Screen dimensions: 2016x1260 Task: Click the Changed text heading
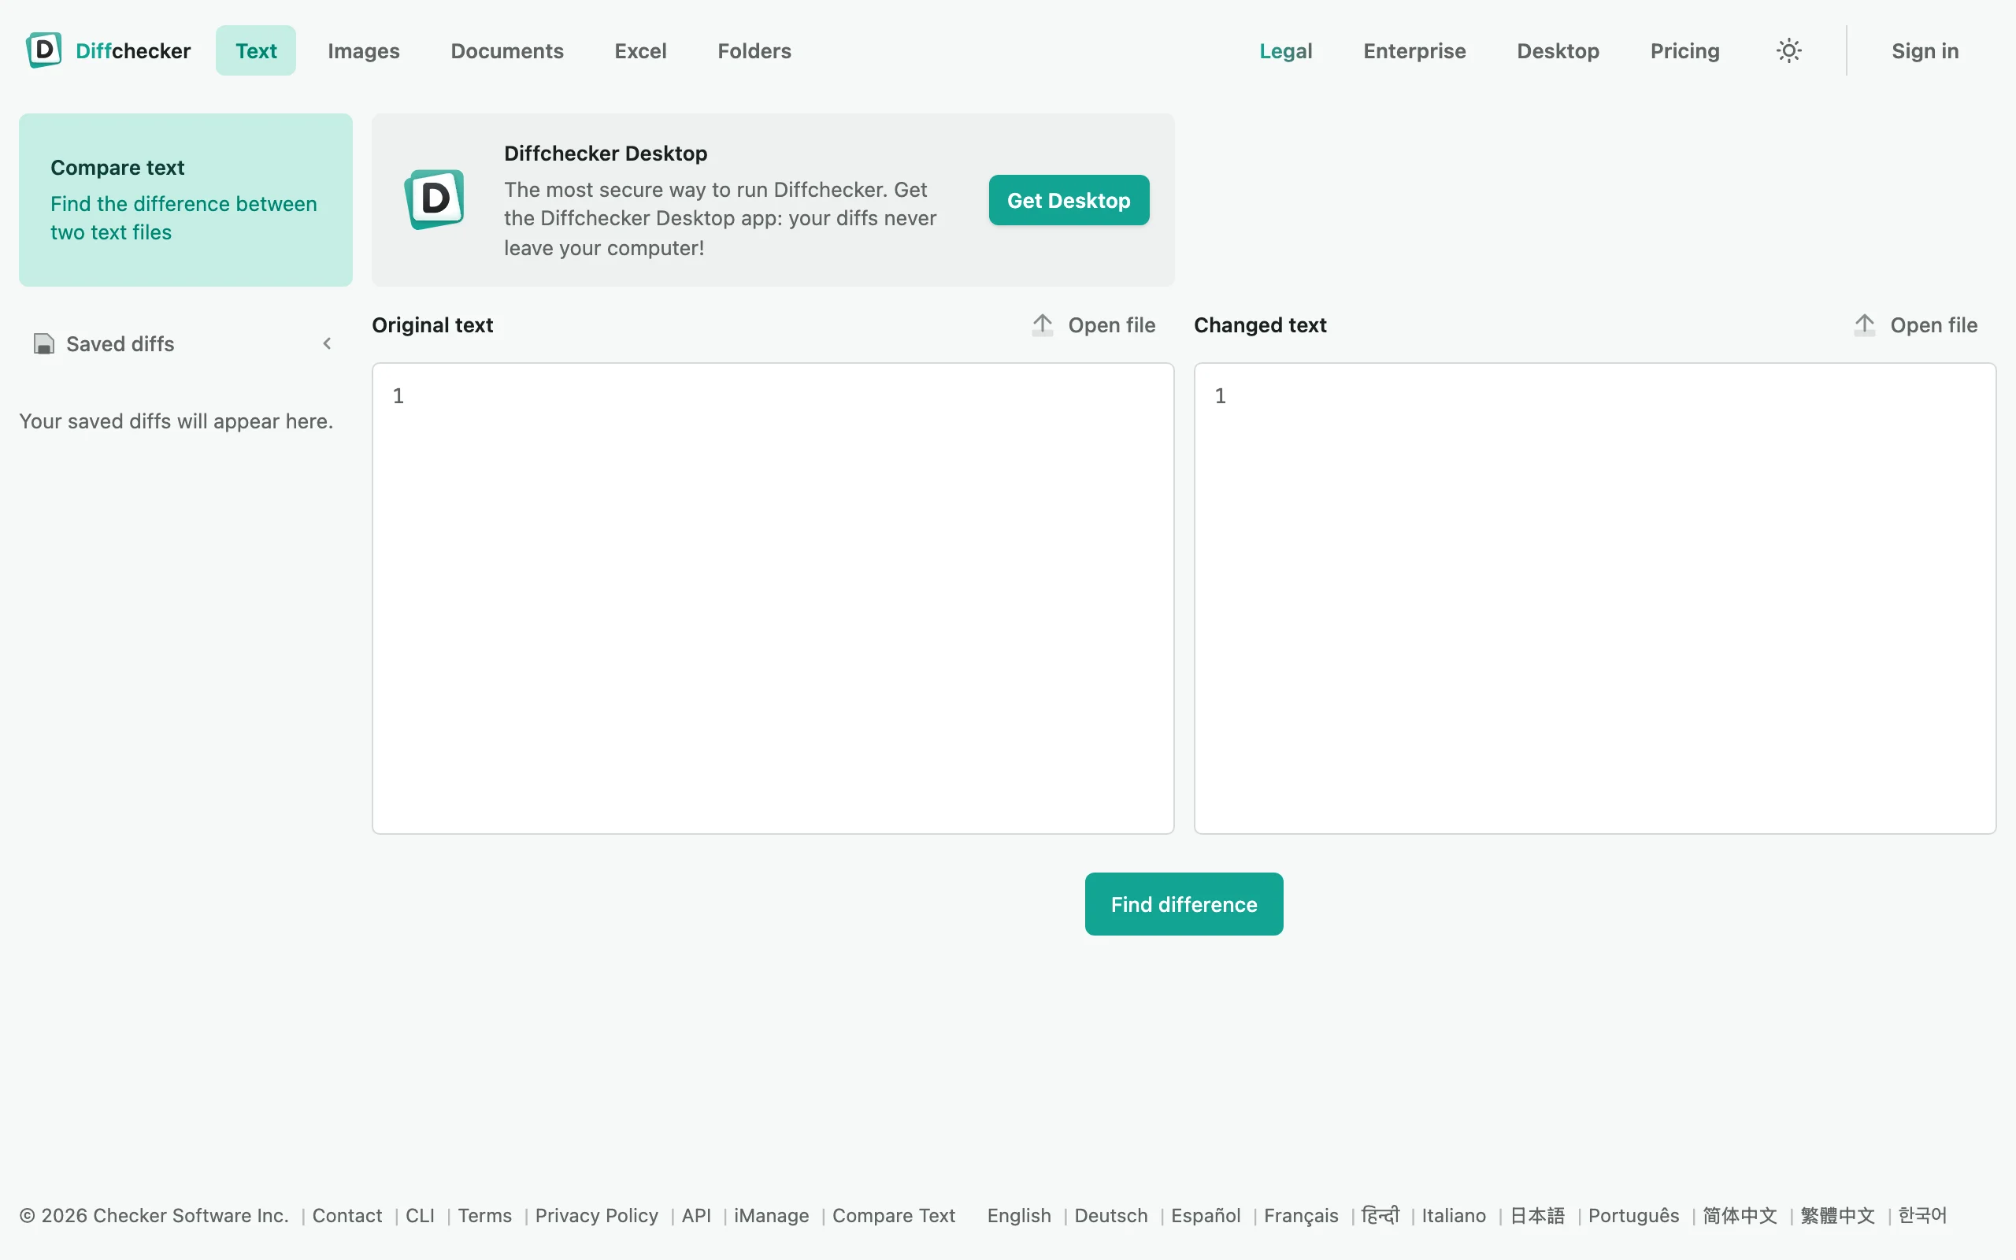point(1261,325)
